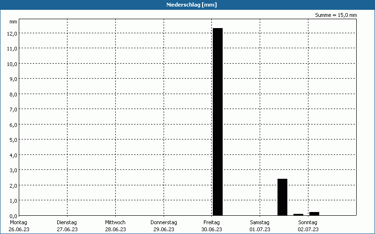Select the Niederschlag [mm] chart title
The height and width of the screenshot is (234, 375).
[x=192, y=5]
